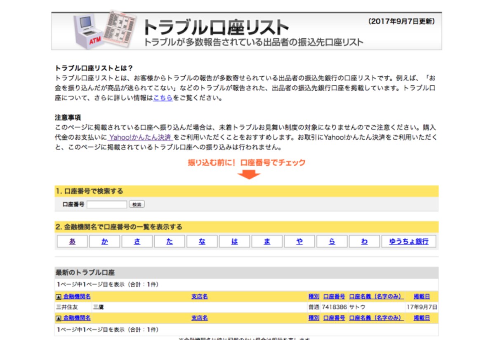Screen dimensions: 495x340
Task: Click sort arrow icon in bottom header row
Action: [x=59, y=318]
